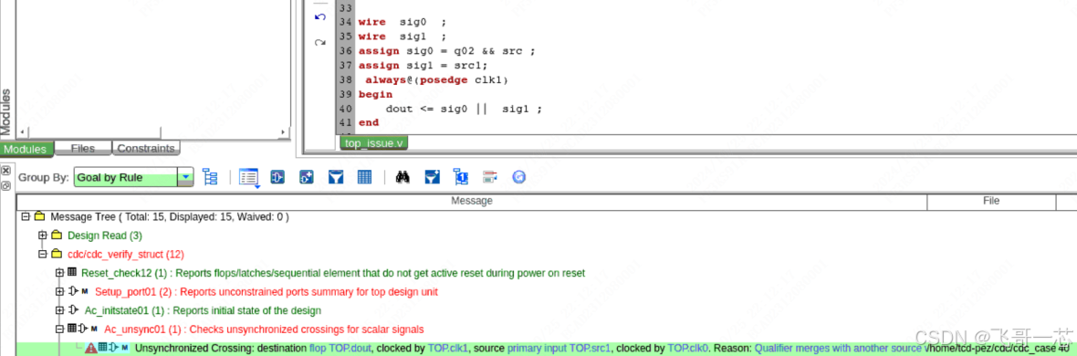The image size is (1077, 356).
Task: Click the filter with sparkle icon
Action: coord(432,177)
